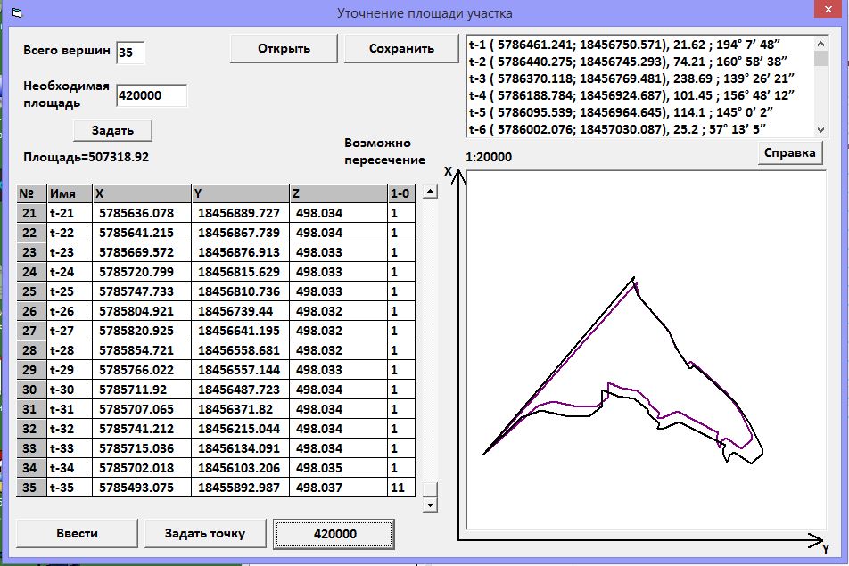
Task: Click the 1-0 column header
Action: 401,193
